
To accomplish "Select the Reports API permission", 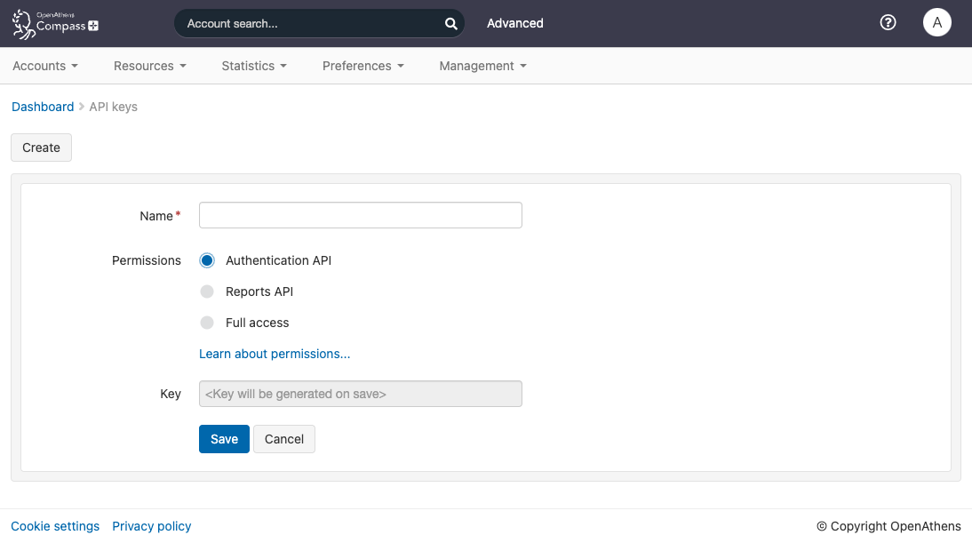I will click(207, 291).
